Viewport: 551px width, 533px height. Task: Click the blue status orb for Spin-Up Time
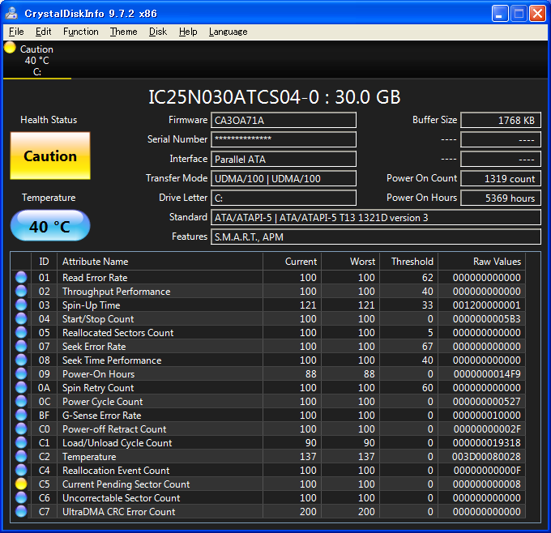point(21,305)
